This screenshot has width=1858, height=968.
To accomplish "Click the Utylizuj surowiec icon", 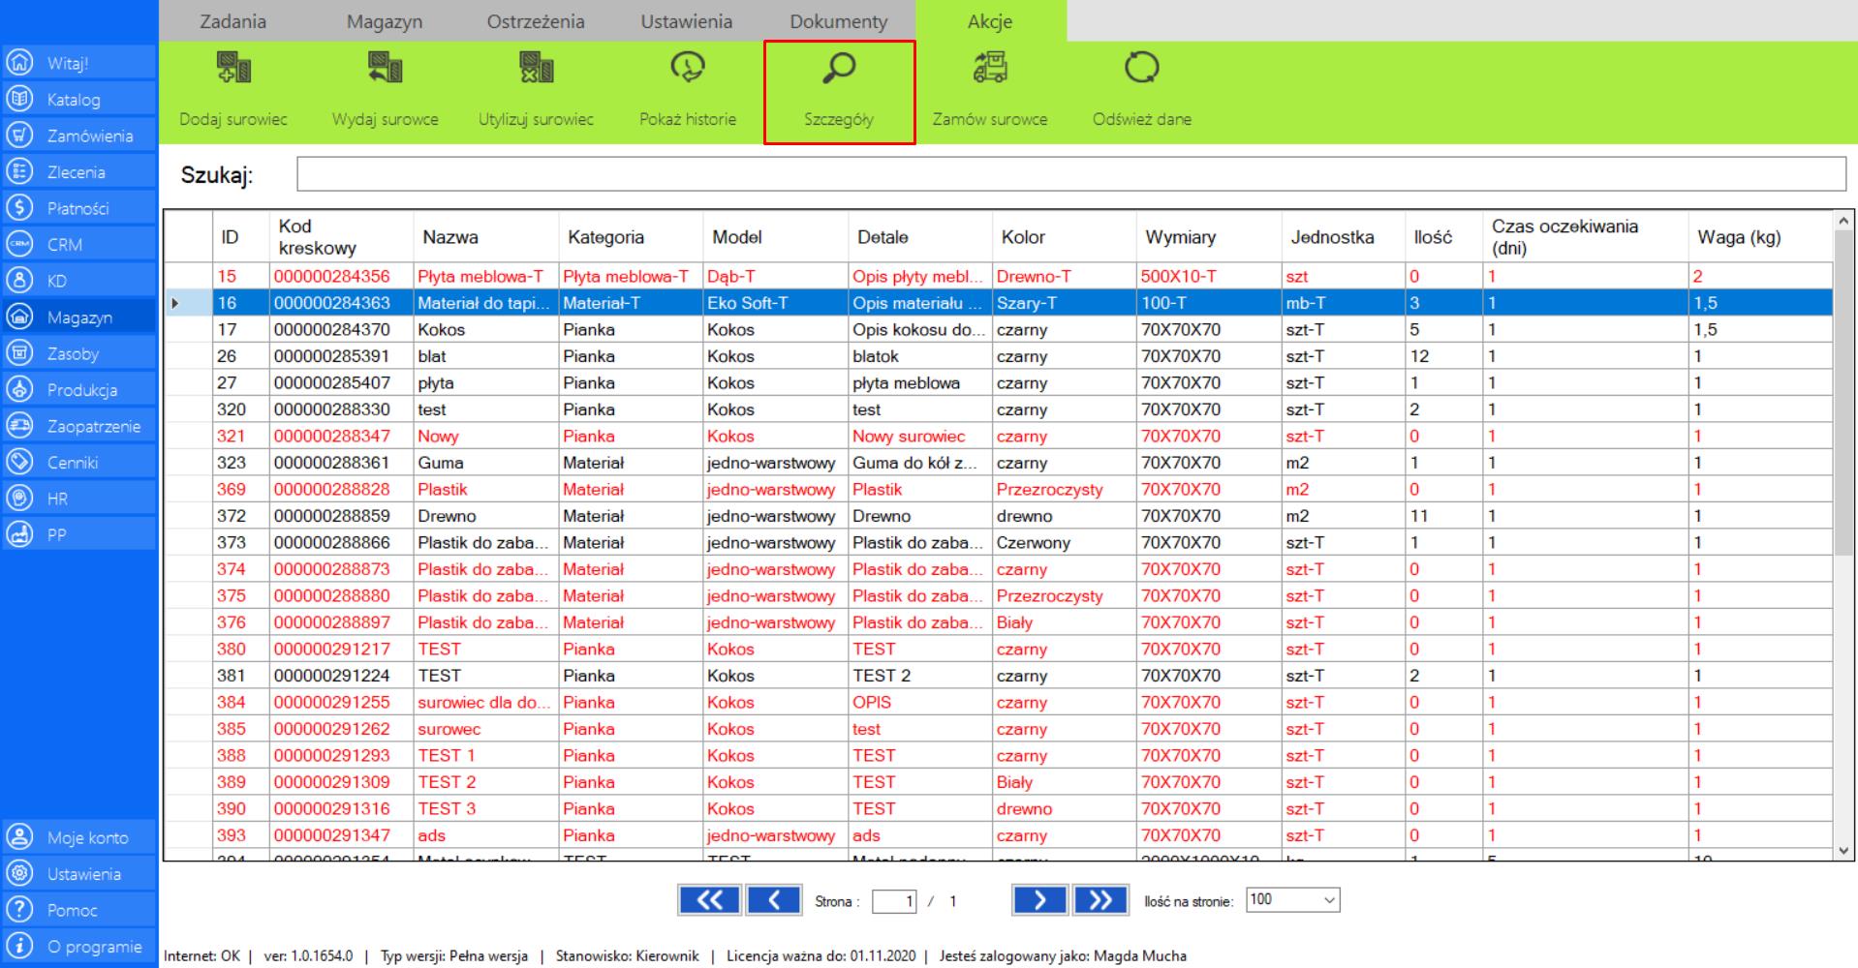I will point(536,67).
